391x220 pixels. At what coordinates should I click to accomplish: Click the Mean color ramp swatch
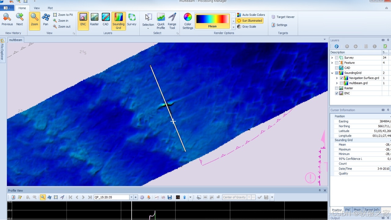click(212, 21)
